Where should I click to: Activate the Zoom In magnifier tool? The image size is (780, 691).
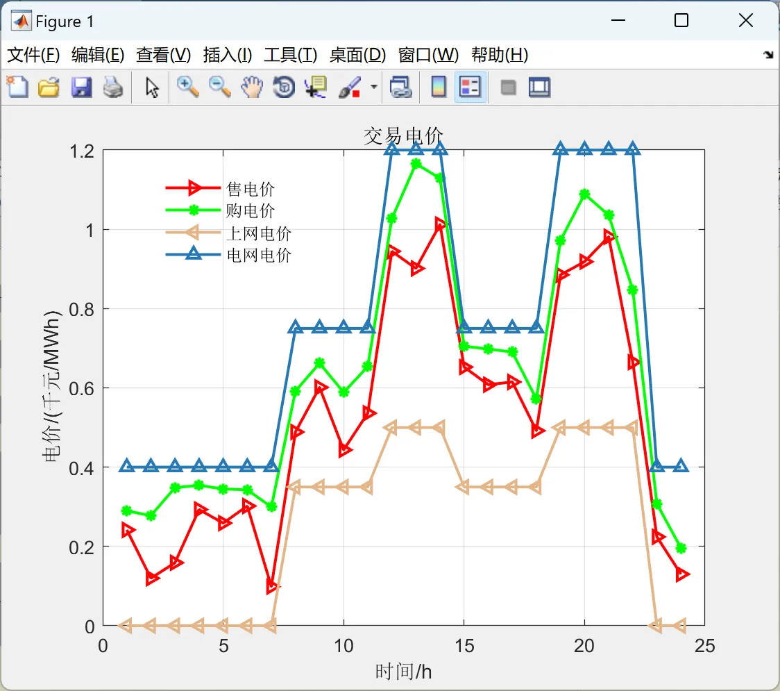coord(187,87)
